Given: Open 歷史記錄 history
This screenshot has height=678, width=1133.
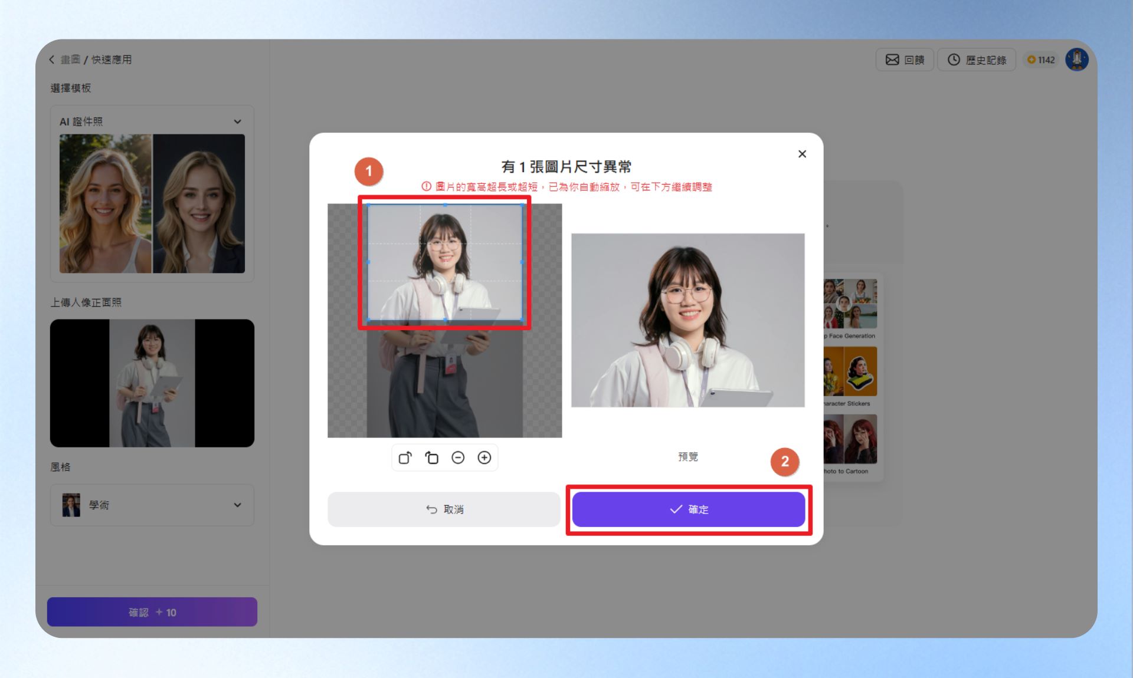Looking at the screenshot, I should pos(977,60).
